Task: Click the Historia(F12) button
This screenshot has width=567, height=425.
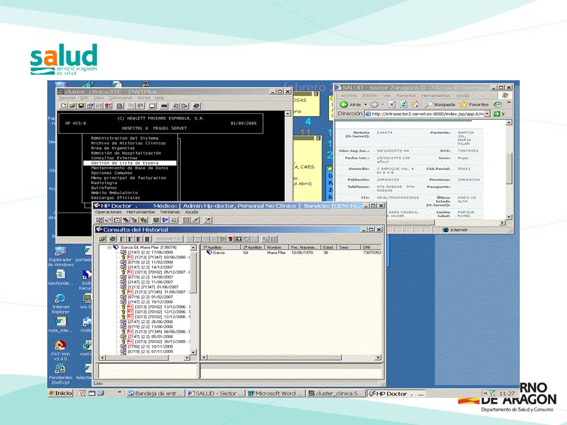Action: click(168, 239)
